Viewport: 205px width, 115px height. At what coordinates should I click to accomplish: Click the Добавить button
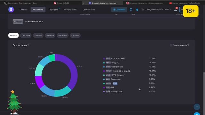pyautogui.click(x=119, y=10)
